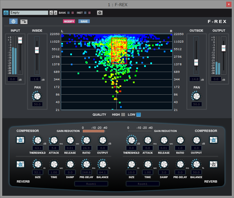Screen dimensions: 234x198
Task: Select the INPUT 0.0 dB value field
Action: tap(13, 79)
